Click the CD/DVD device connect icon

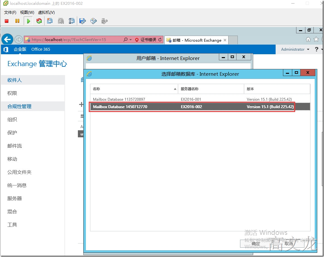point(94,21)
